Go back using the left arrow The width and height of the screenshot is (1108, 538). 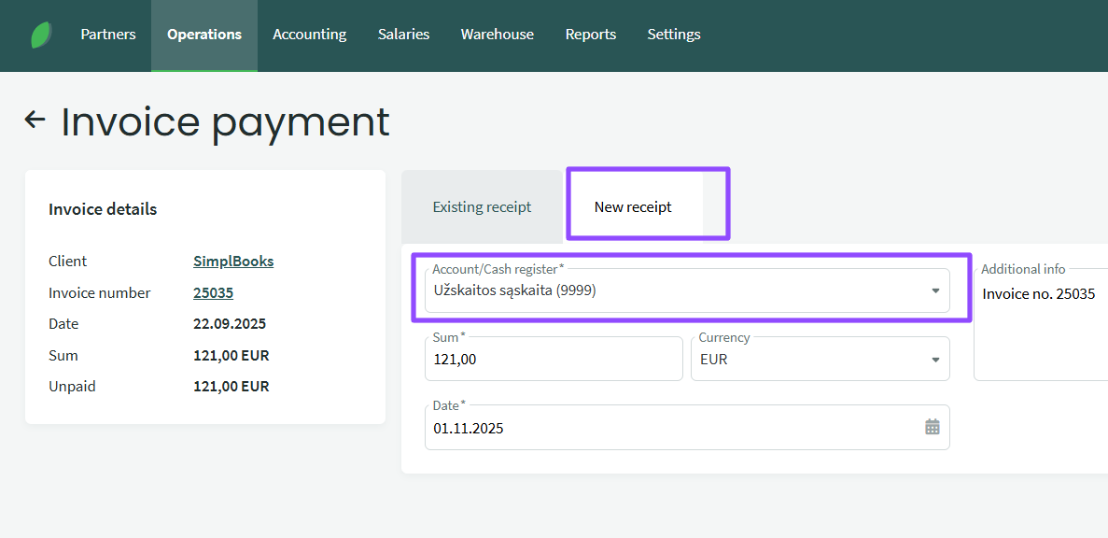pyautogui.click(x=35, y=120)
